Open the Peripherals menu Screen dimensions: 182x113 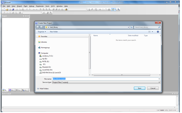pos(40,6)
